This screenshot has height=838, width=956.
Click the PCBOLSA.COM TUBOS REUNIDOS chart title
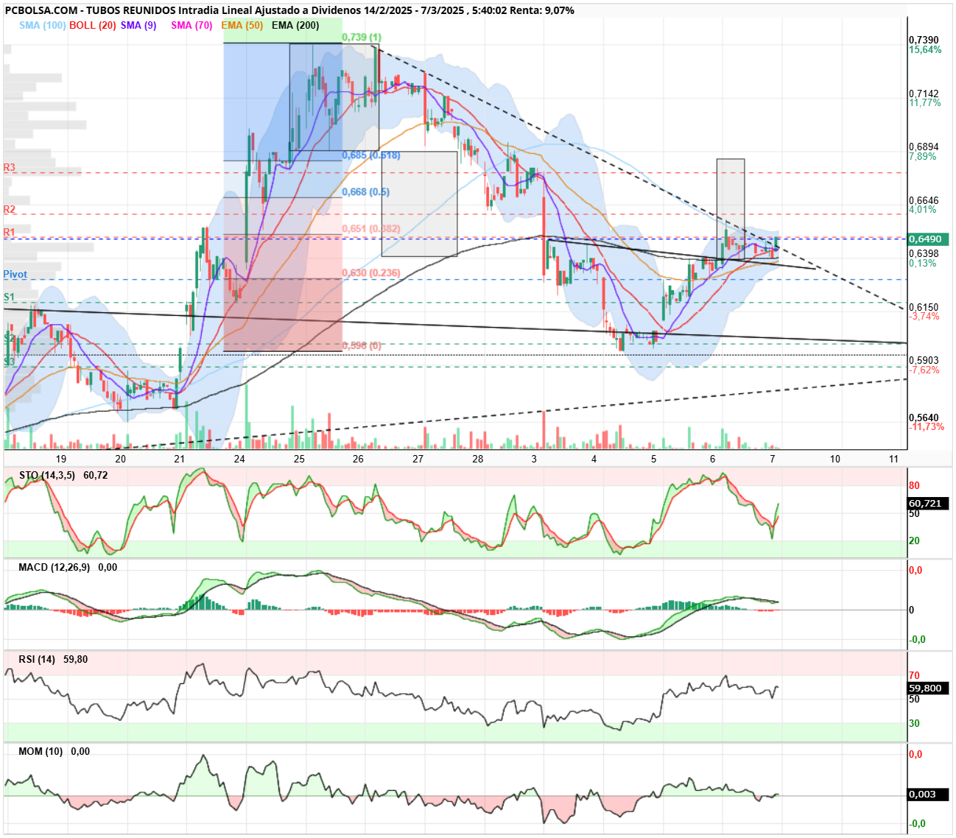pyautogui.click(x=289, y=10)
